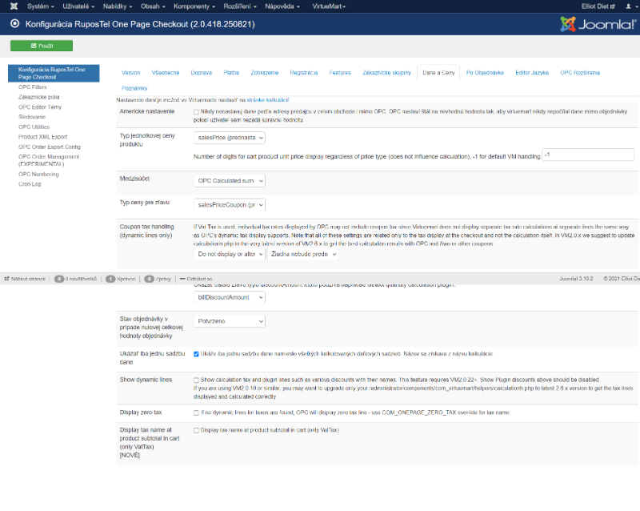Image resolution: width=640 pixels, height=511 pixels.
Task: Follow the stránke kalkulácií link
Action: click(268, 100)
